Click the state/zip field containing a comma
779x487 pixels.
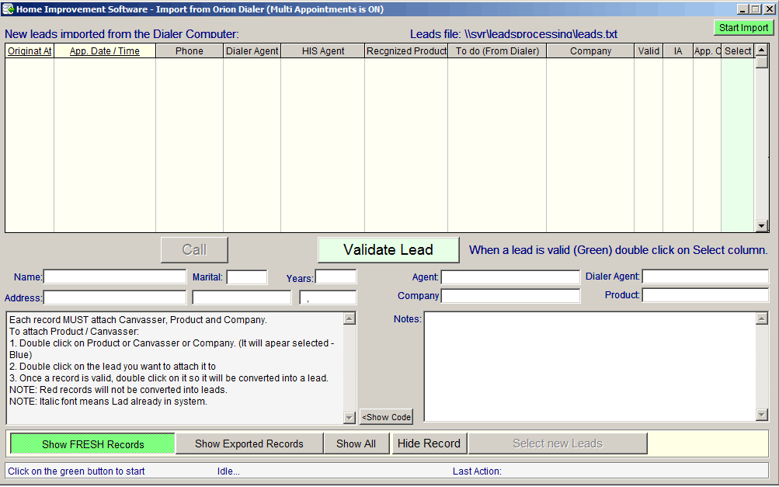click(x=328, y=297)
